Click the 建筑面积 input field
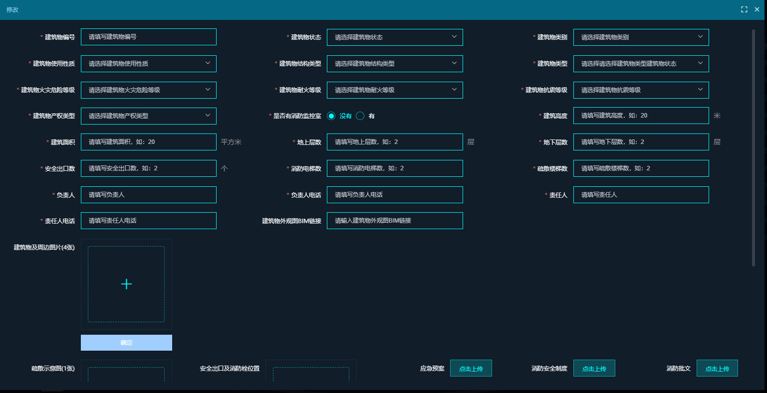 [x=148, y=142]
